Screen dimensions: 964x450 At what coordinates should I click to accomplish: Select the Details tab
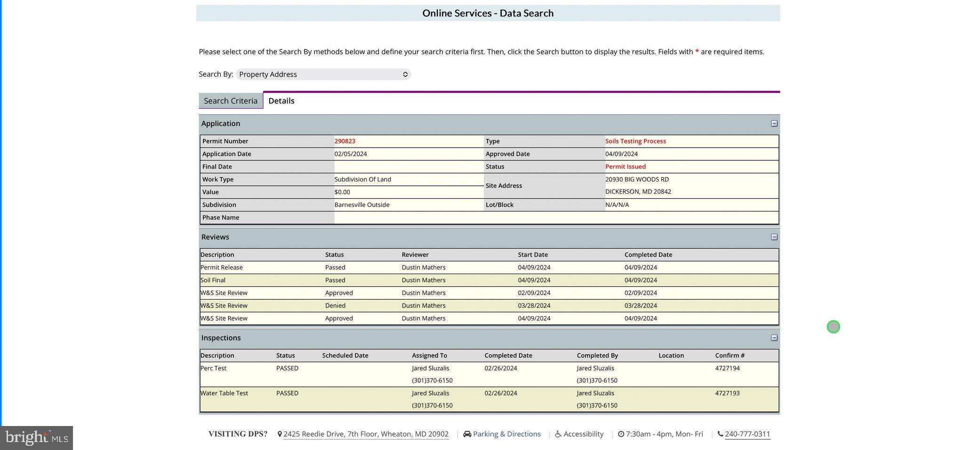coord(281,101)
